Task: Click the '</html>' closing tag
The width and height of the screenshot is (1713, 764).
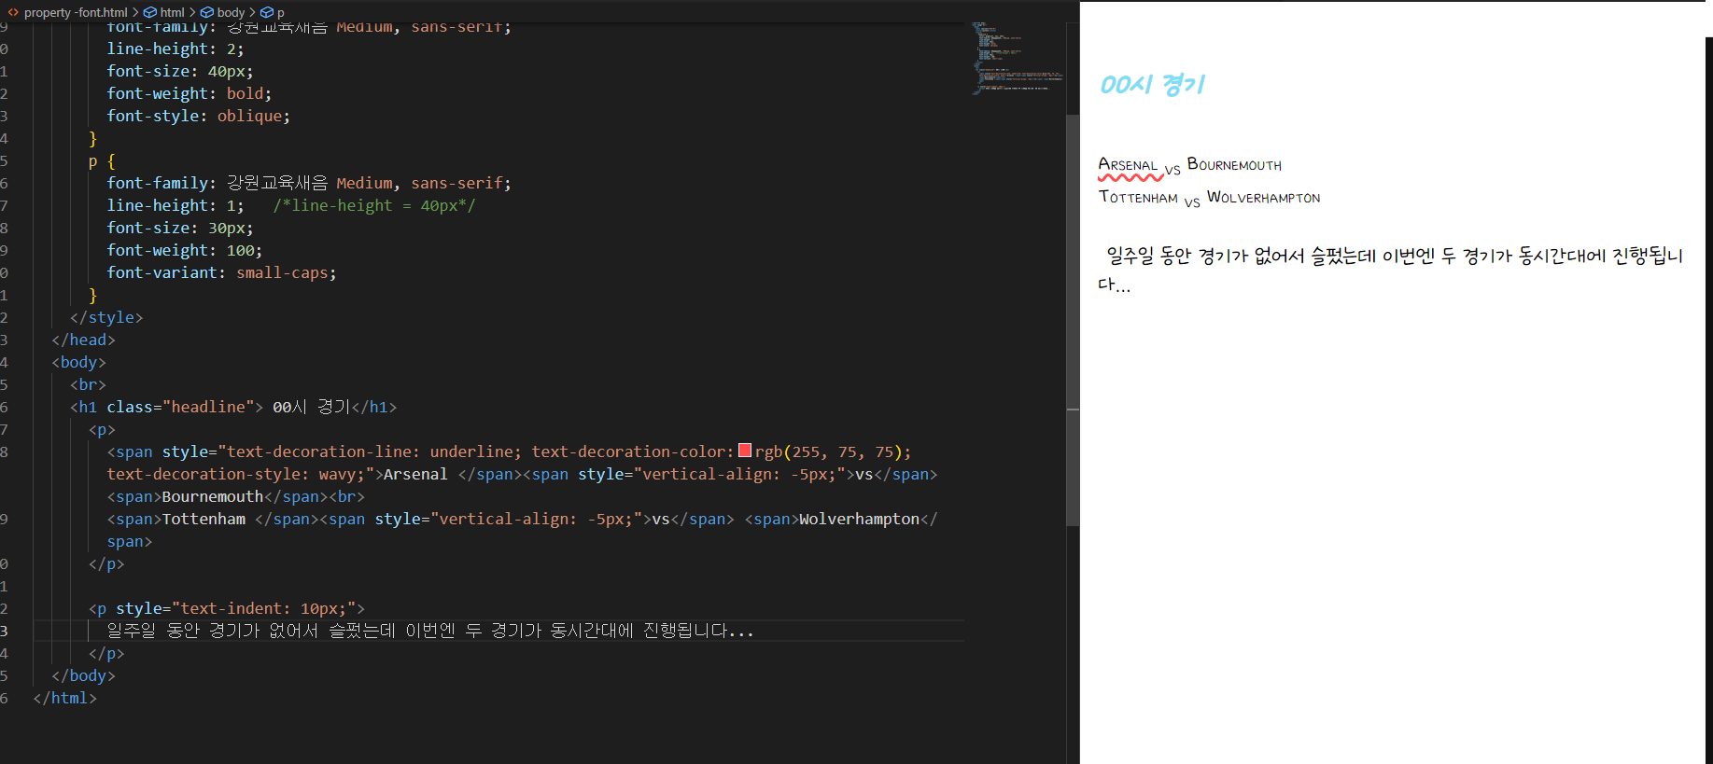Action: pyautogui.click(x=64, y=698)
